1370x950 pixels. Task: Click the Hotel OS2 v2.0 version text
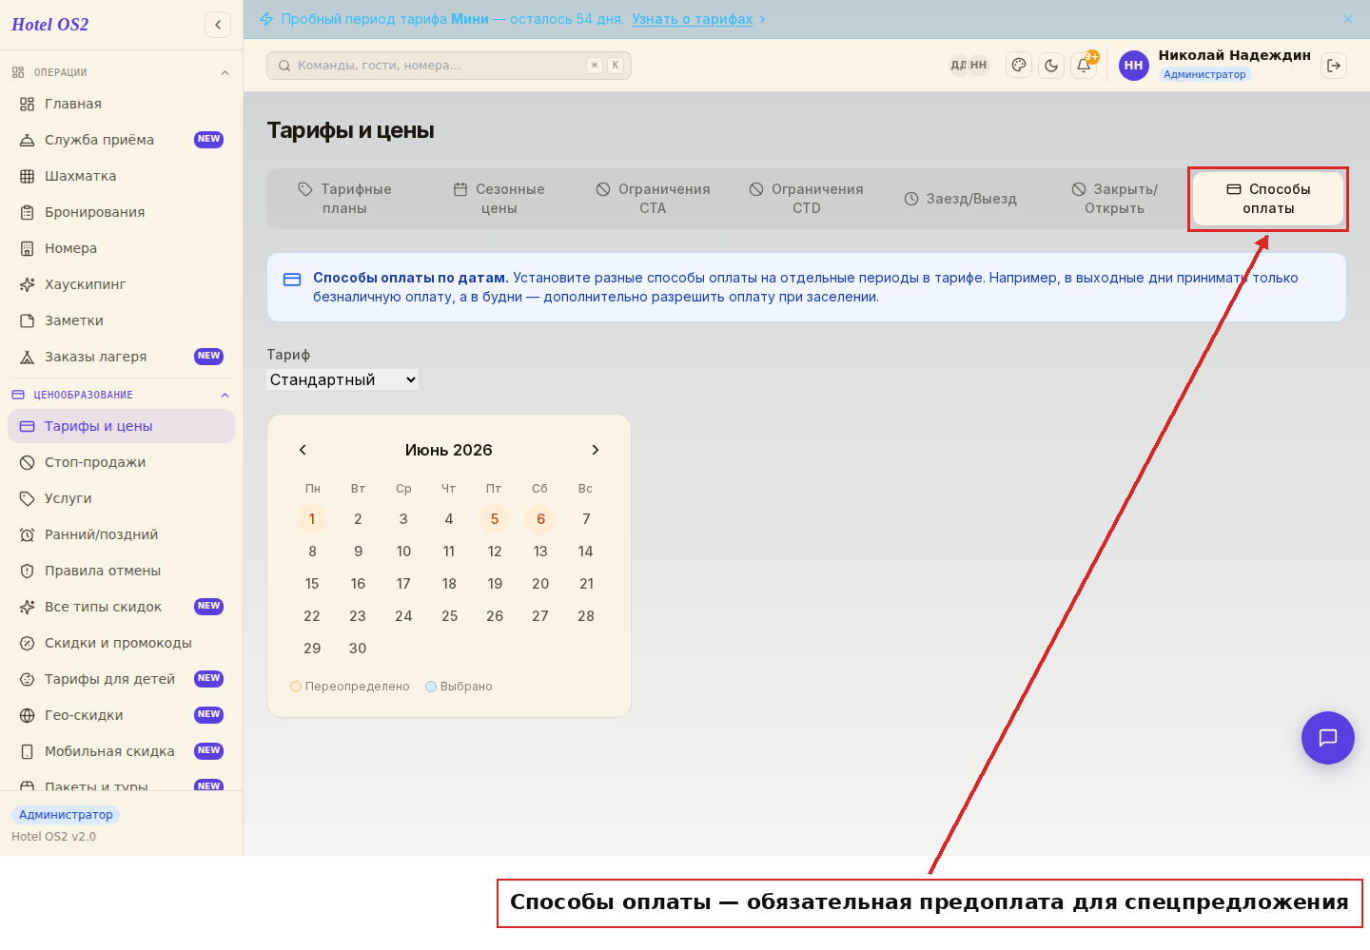coord(53,837)
